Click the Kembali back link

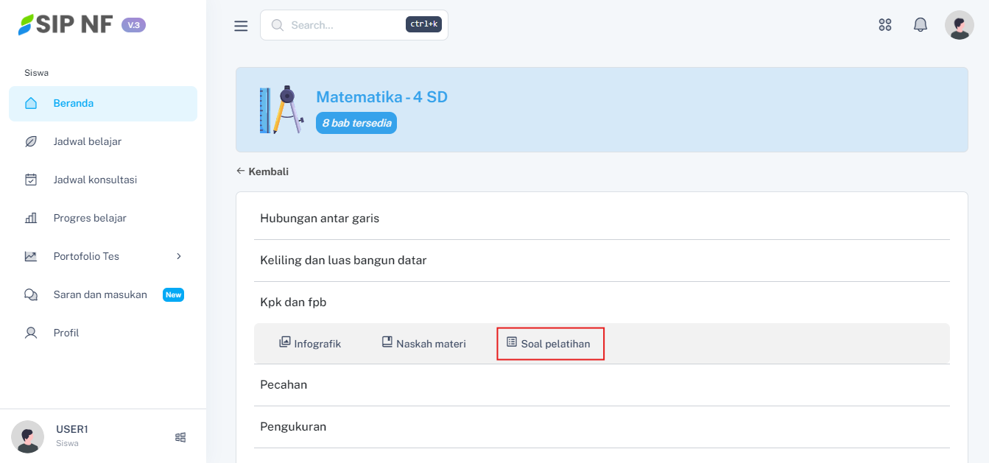262,172
